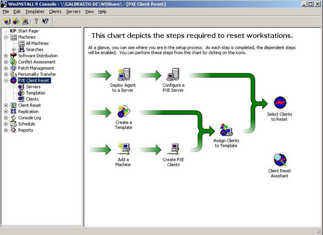Click the Software Distribution tree icon

[13, 56]
